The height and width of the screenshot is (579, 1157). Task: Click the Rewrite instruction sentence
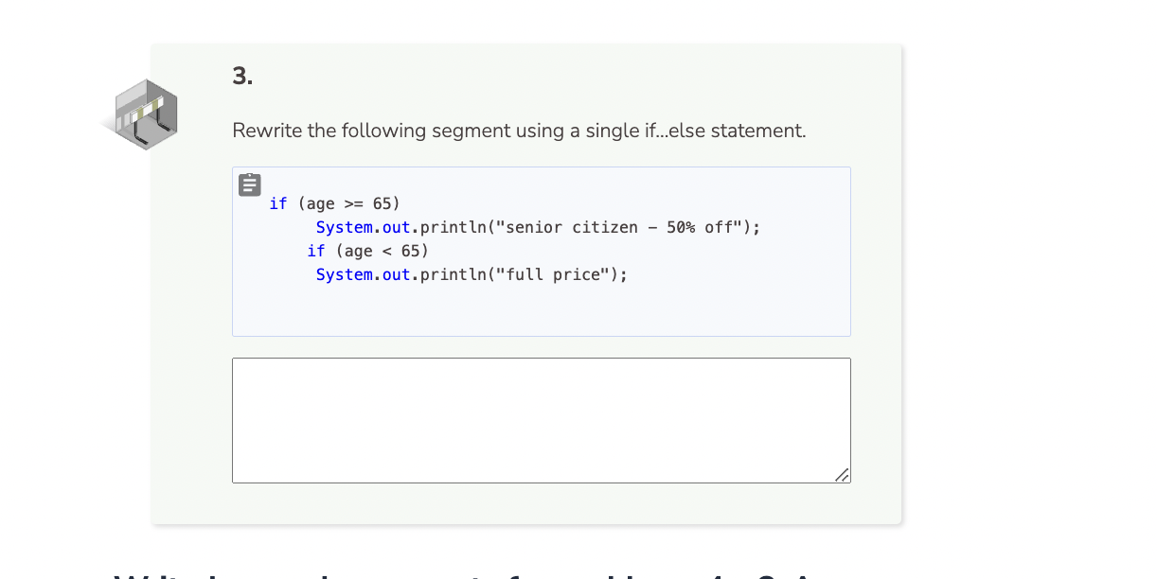(x=519, y=131)
